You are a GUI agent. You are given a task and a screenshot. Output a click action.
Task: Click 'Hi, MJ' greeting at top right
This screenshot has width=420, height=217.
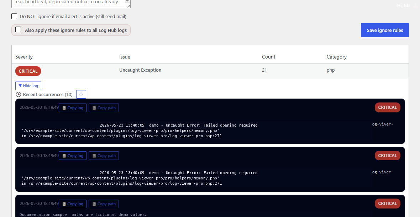[x=403, y=6]
